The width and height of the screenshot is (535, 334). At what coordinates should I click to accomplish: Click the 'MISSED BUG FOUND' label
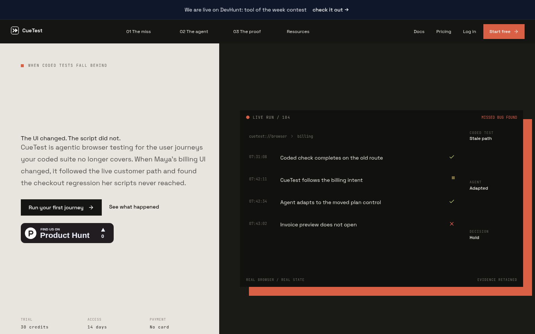[x=499, y=118]
